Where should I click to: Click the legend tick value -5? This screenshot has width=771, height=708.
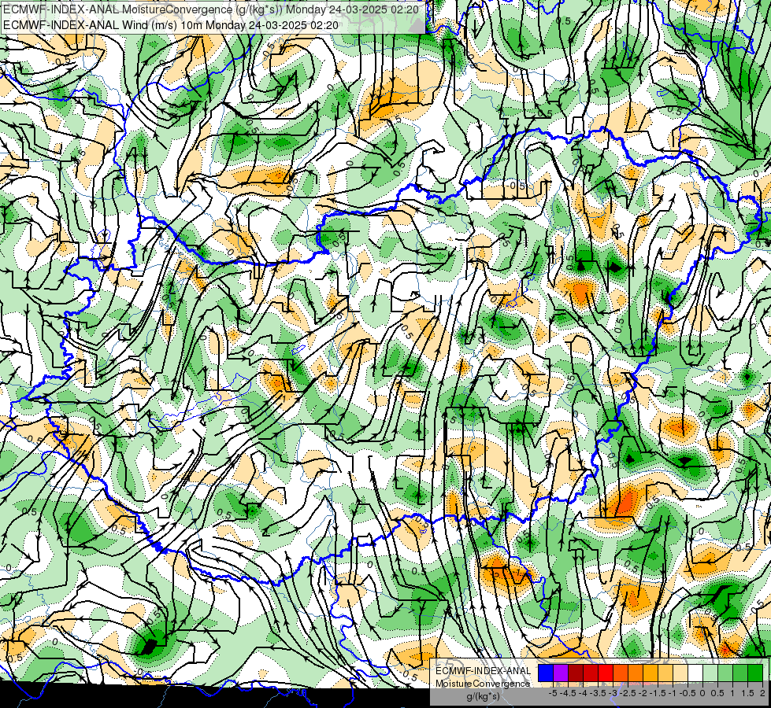tap(553, 693)
